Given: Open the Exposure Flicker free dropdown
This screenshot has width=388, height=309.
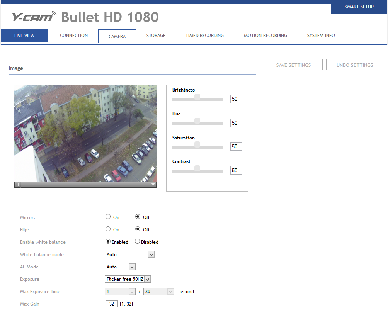Looking at the screenshot, I should tap(128, 279).
